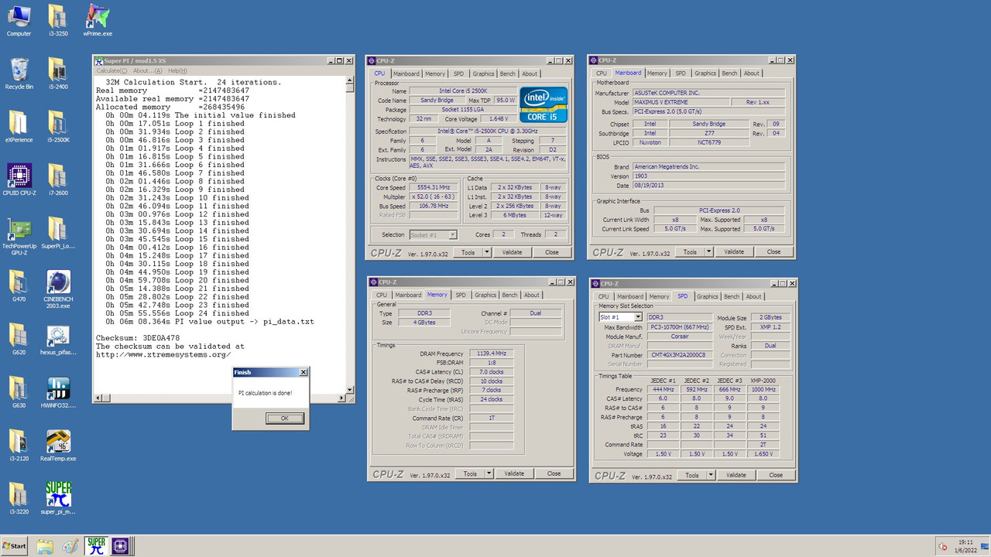Switch to Memory tab in CPU-Z SPD window
This screenshot has width=991, height=557.
(659, 296)
